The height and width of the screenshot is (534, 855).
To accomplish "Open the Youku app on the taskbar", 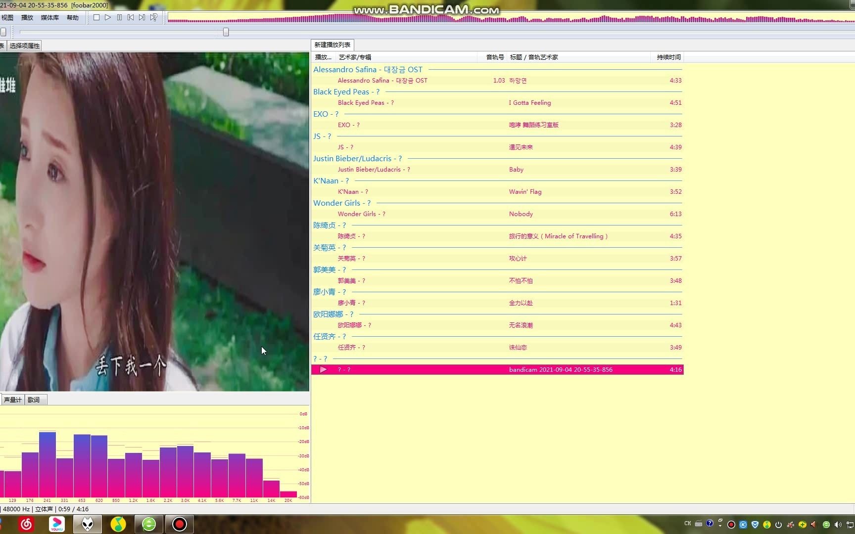I will [57, 524].
